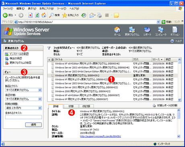Open the ファイル menu
The height and width of the screenshot is (147, 185).
pyautogui.click(x=8, y=8)
